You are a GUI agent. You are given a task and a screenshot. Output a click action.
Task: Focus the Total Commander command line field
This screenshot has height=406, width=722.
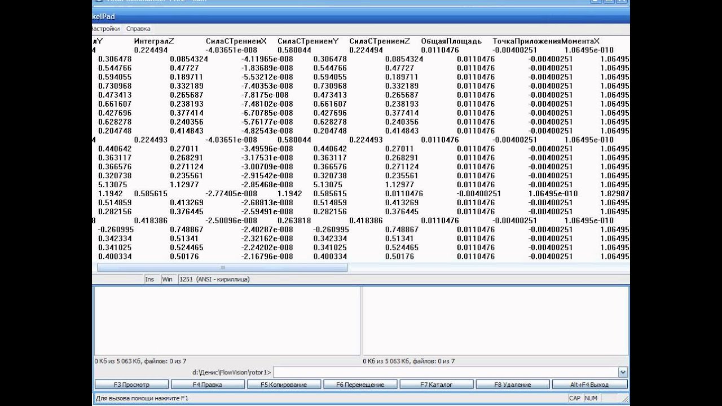point(446,372)
